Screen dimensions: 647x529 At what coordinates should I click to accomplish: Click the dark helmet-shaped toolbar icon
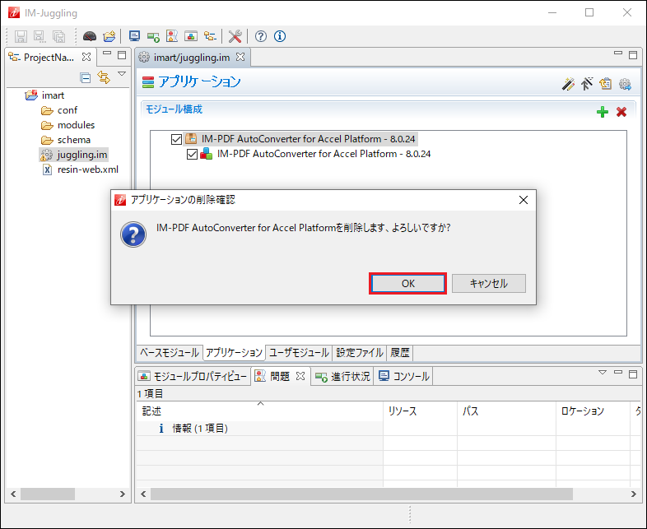[x=90, y=36]
